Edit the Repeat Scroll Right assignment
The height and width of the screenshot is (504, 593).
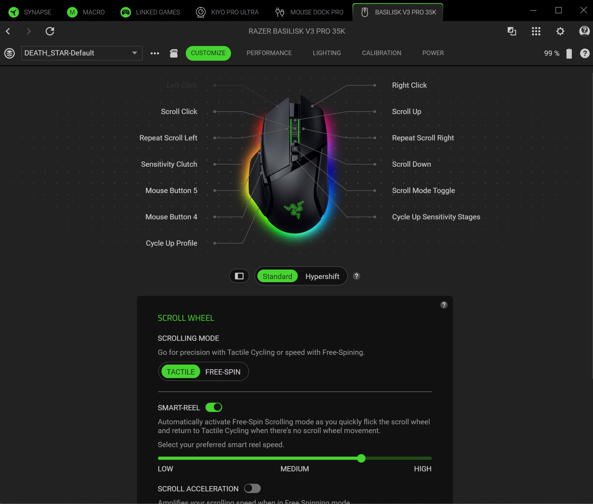tap(423, 138)
